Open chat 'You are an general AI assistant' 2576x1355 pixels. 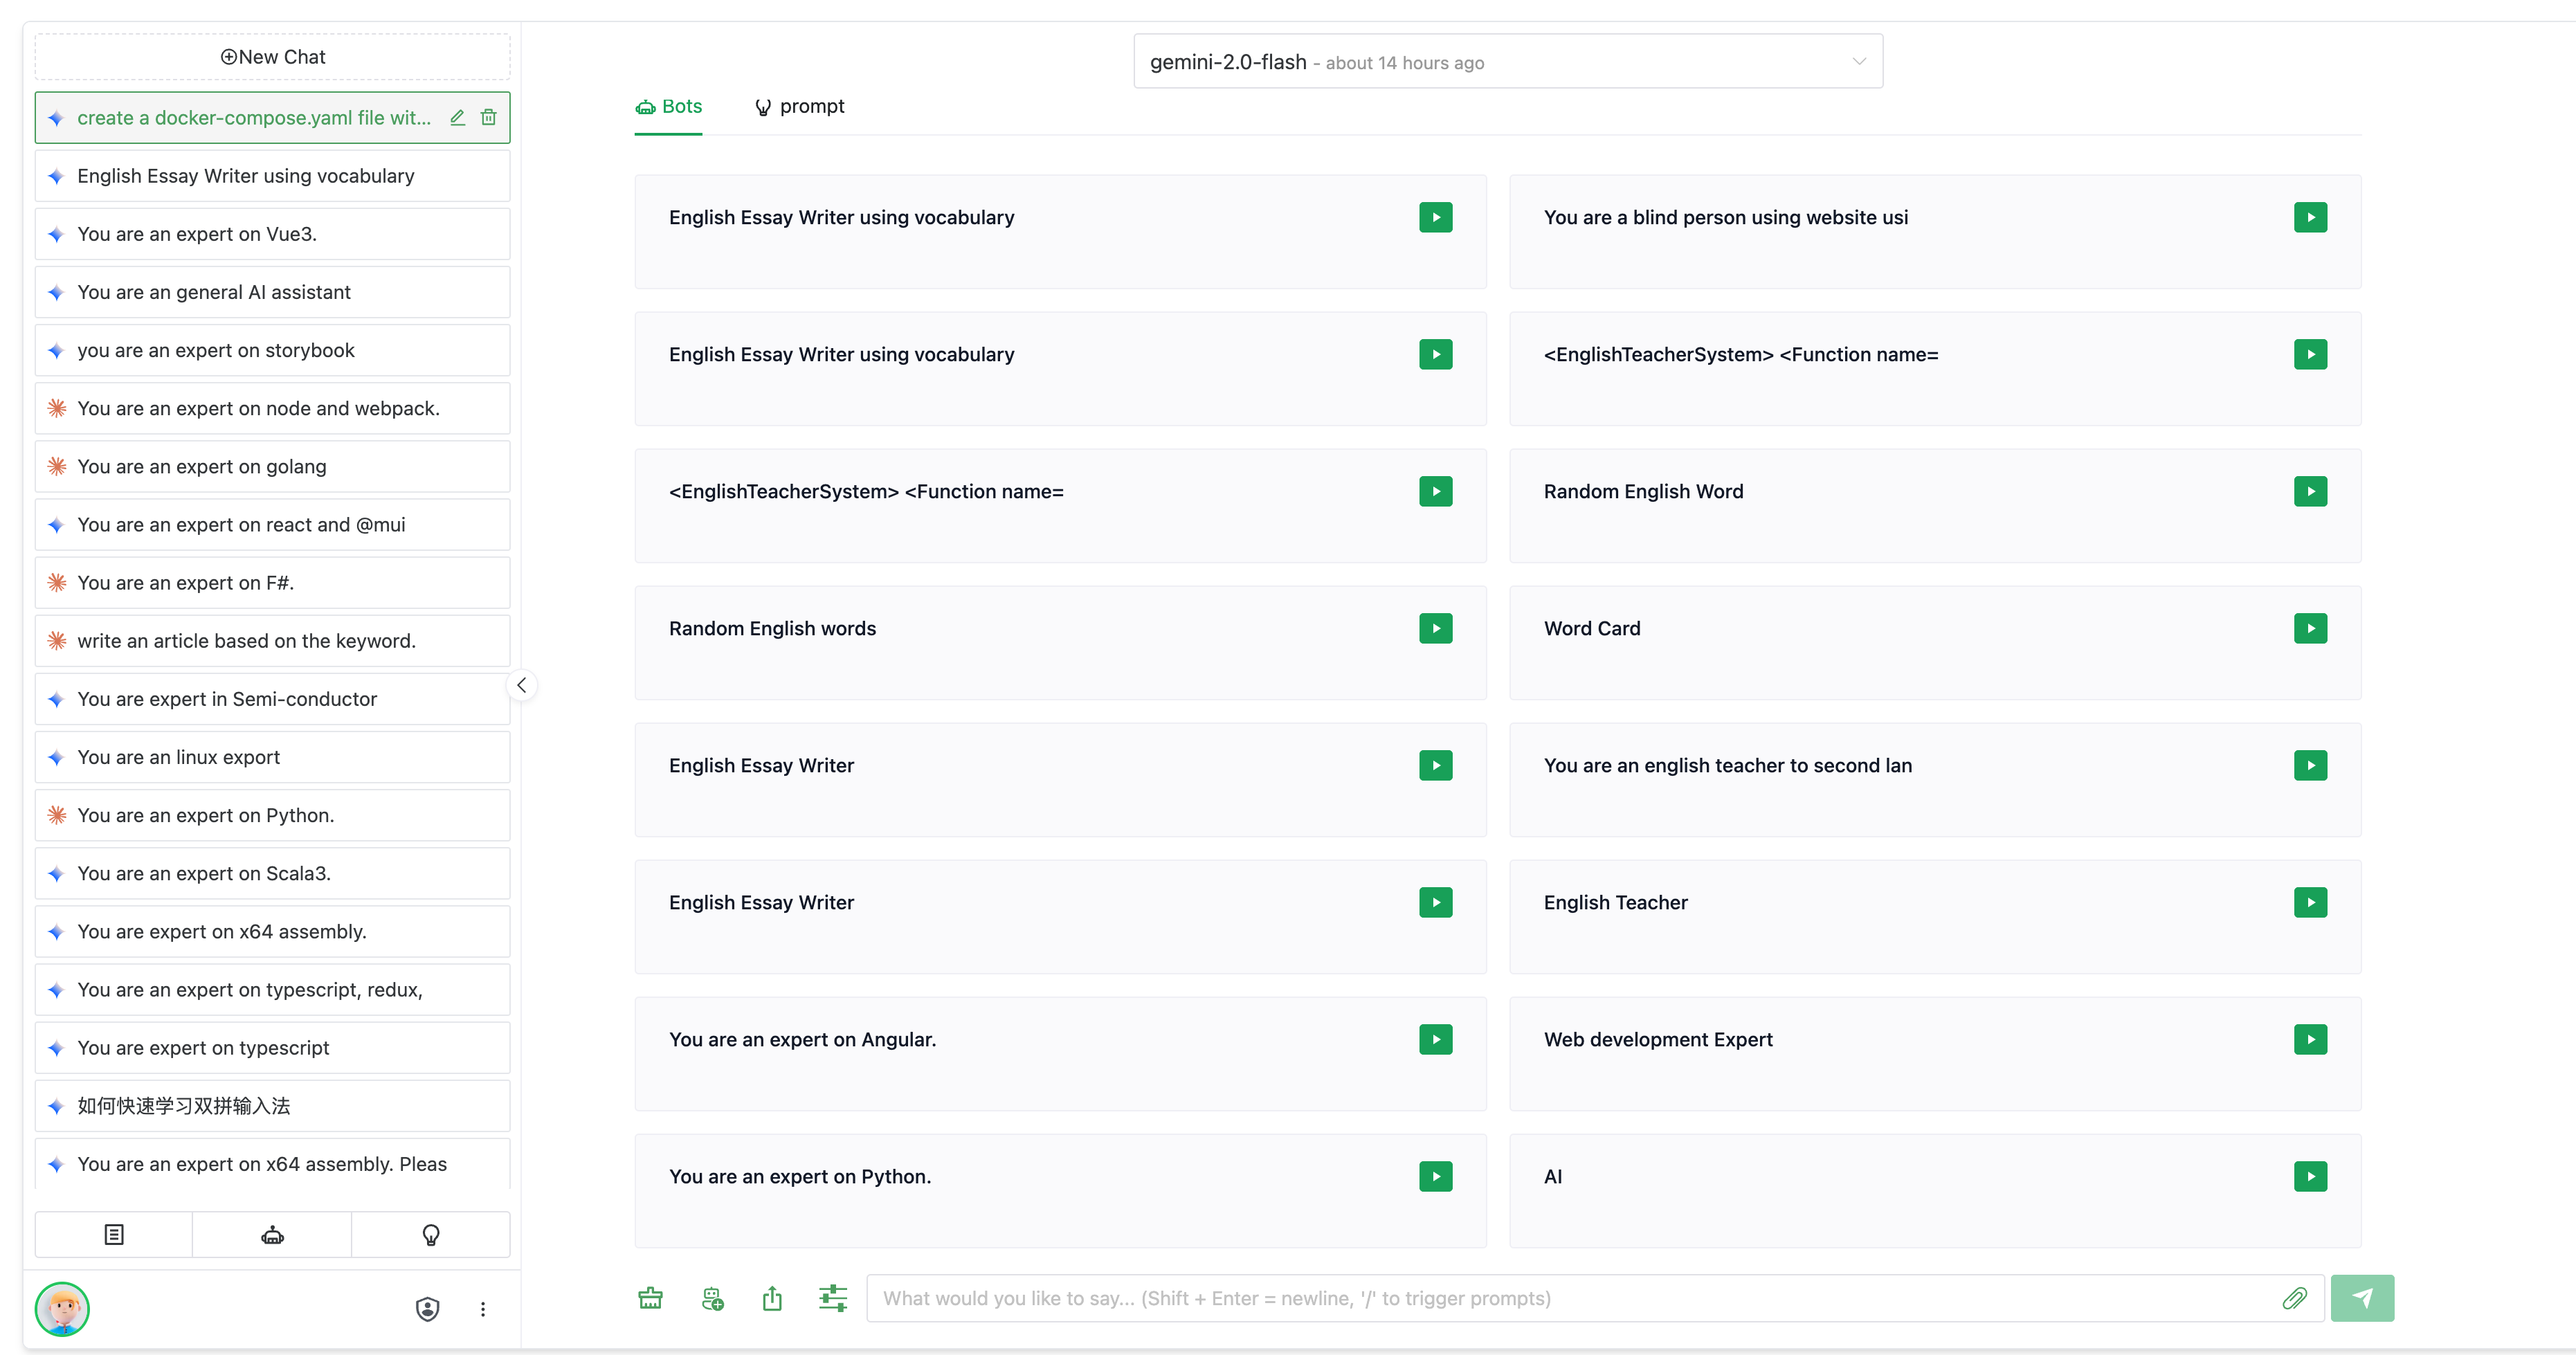(x=273, y=292)
